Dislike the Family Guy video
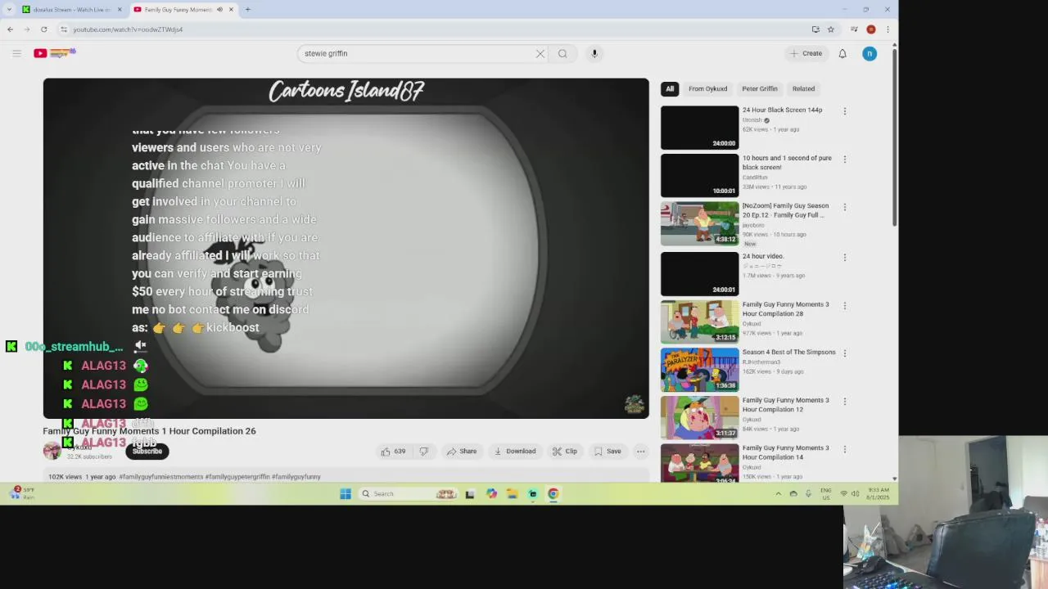Screen dimensions: 1048x589 423,452
